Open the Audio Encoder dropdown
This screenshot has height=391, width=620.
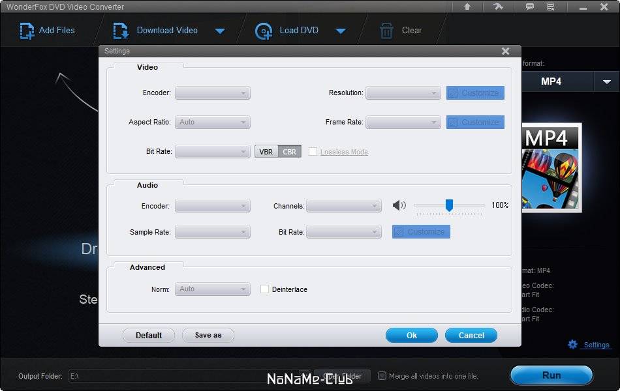tap(213, 206)
